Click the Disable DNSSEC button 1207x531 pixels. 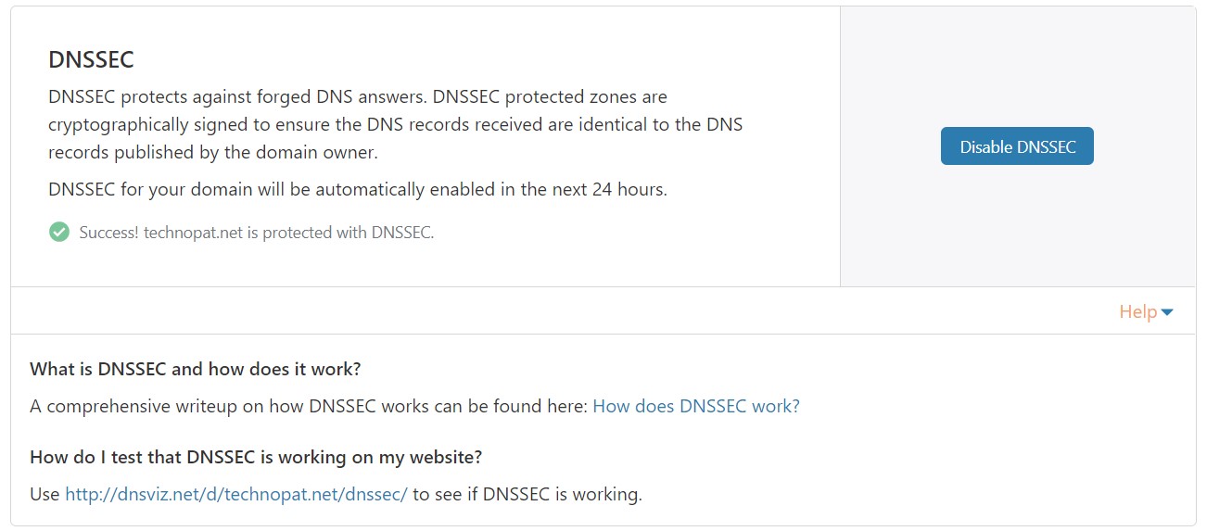click(1017, 146)
